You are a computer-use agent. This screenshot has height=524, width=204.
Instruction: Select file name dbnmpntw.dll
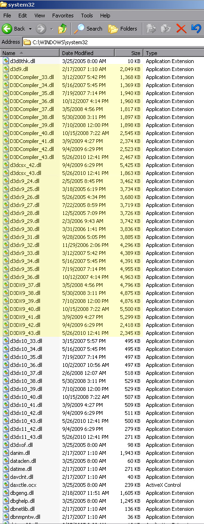tap(25, 517)
